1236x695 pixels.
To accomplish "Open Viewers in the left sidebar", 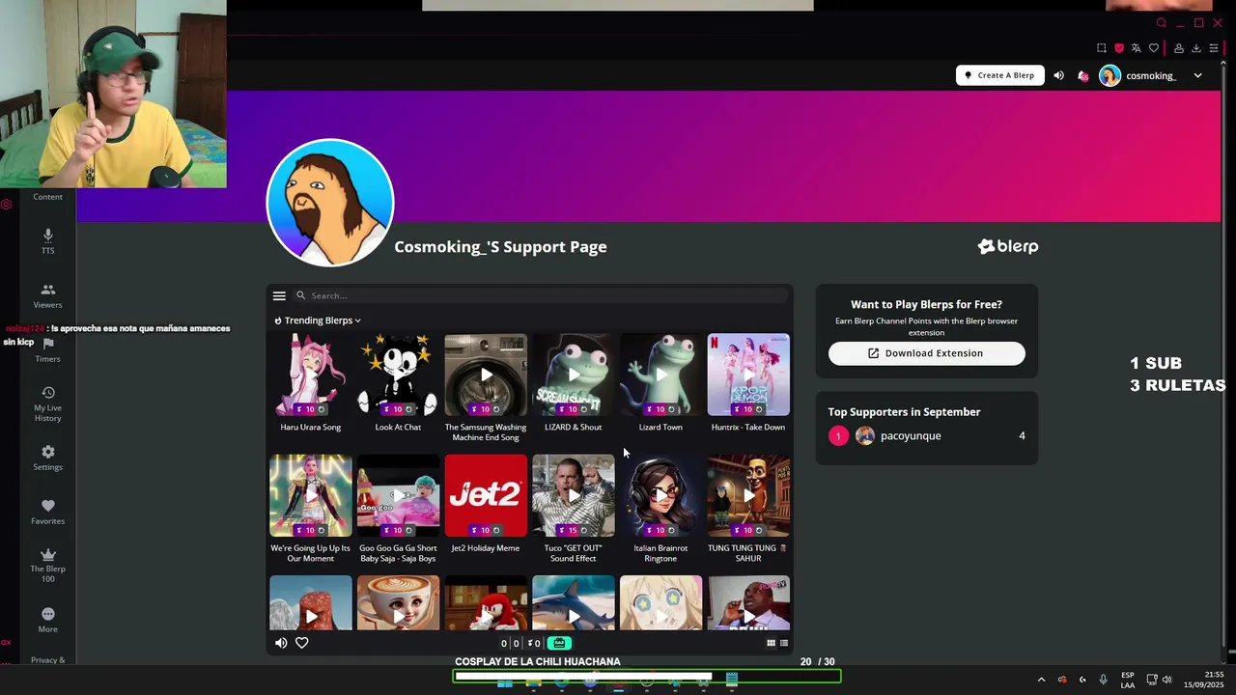I will (47, 295).
